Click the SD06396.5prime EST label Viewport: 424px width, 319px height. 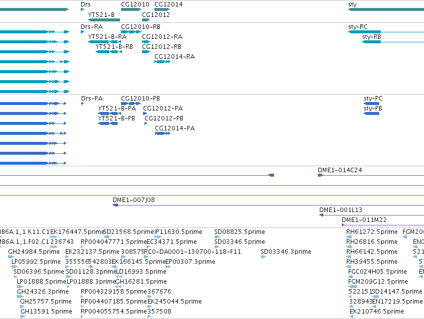tap(39, 272)
